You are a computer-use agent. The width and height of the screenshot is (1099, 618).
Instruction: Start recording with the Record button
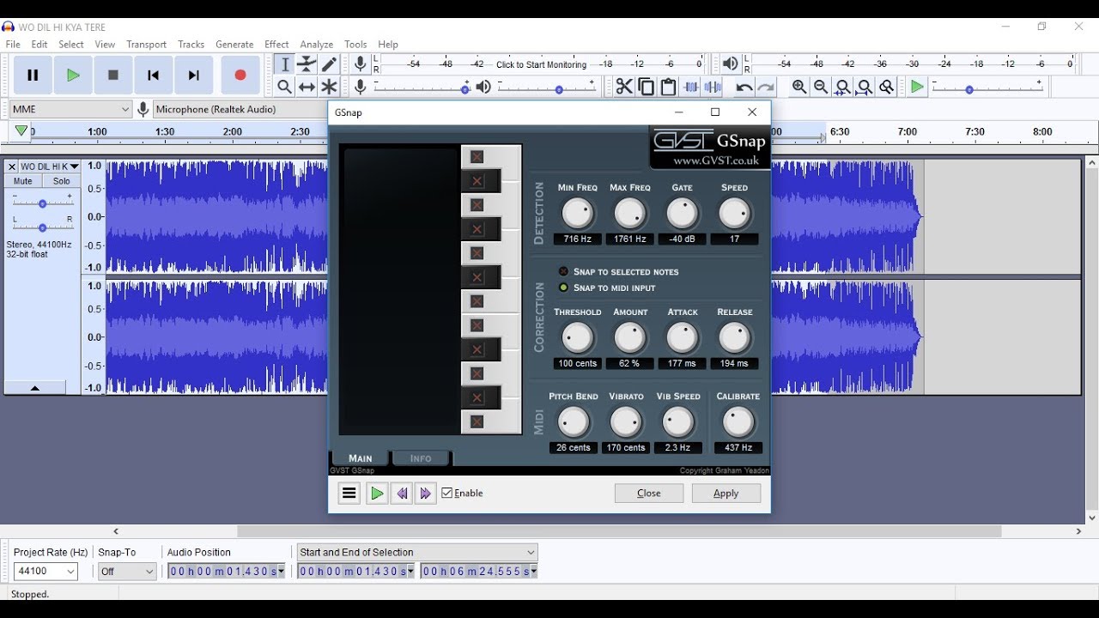point(240,76)
